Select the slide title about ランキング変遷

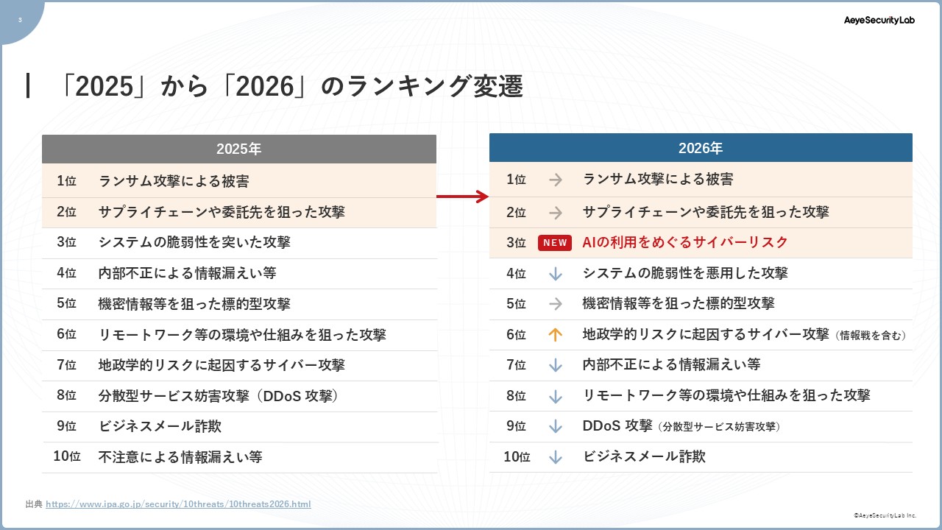point(291,87)
